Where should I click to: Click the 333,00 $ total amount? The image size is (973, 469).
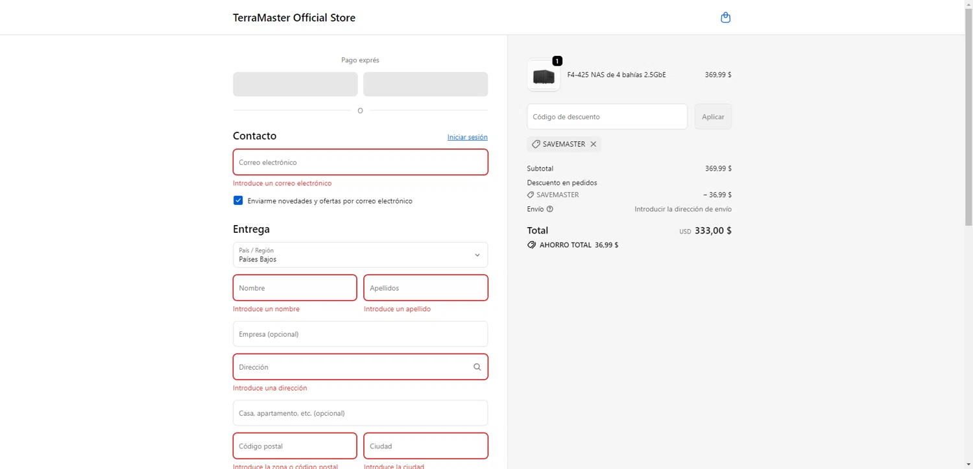[713, 230]
